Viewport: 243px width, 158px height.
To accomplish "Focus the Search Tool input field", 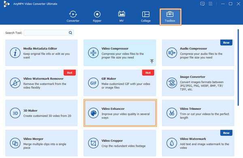I will (49, 33).
